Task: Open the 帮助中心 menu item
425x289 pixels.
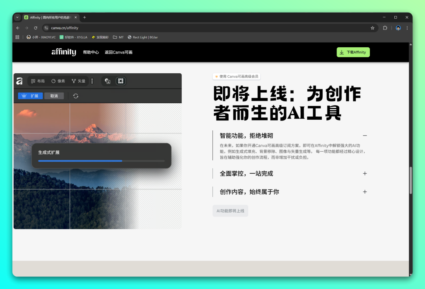Action: (x=91, y=52)
